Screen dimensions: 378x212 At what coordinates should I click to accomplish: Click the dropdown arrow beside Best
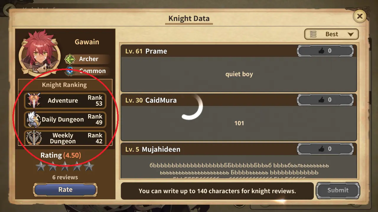[x=351, y=34]
